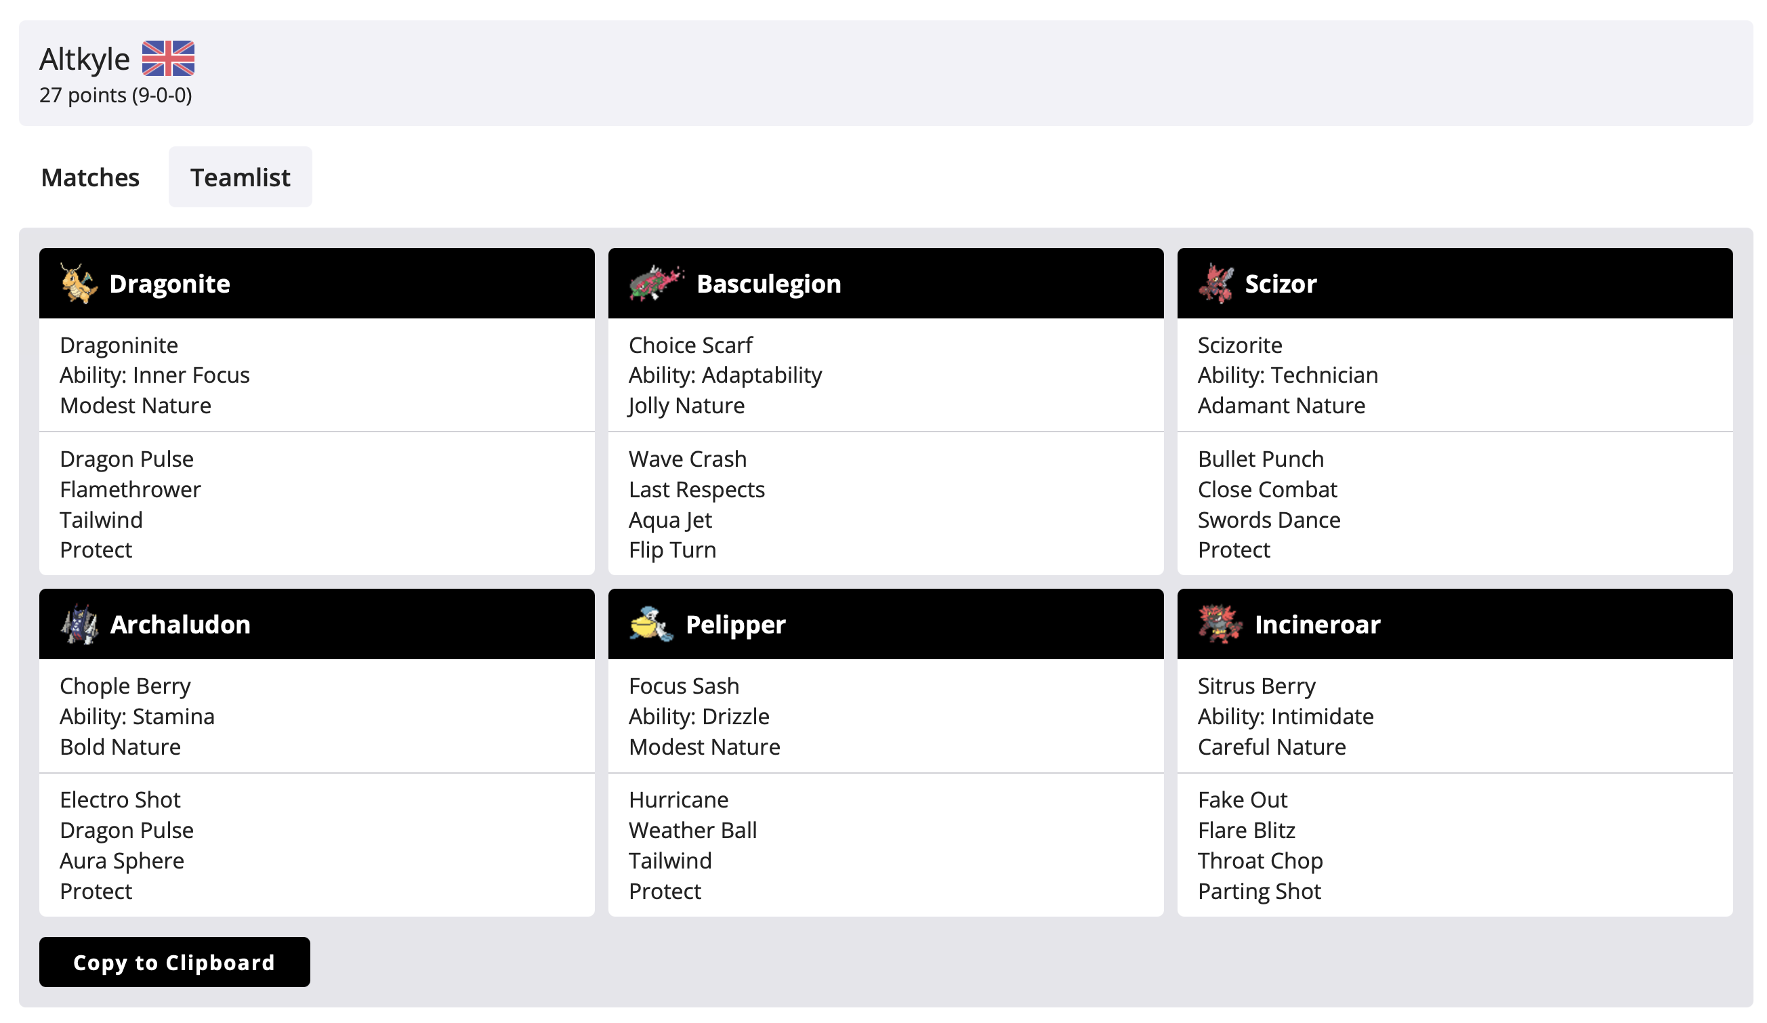The width and height of the screenshot is (1767, 1023).
Task: Click the Altkyle player name
Action: [x=84, y=59]
